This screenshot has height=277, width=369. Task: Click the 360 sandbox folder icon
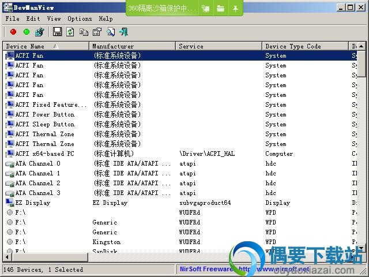tap(220, 9)
